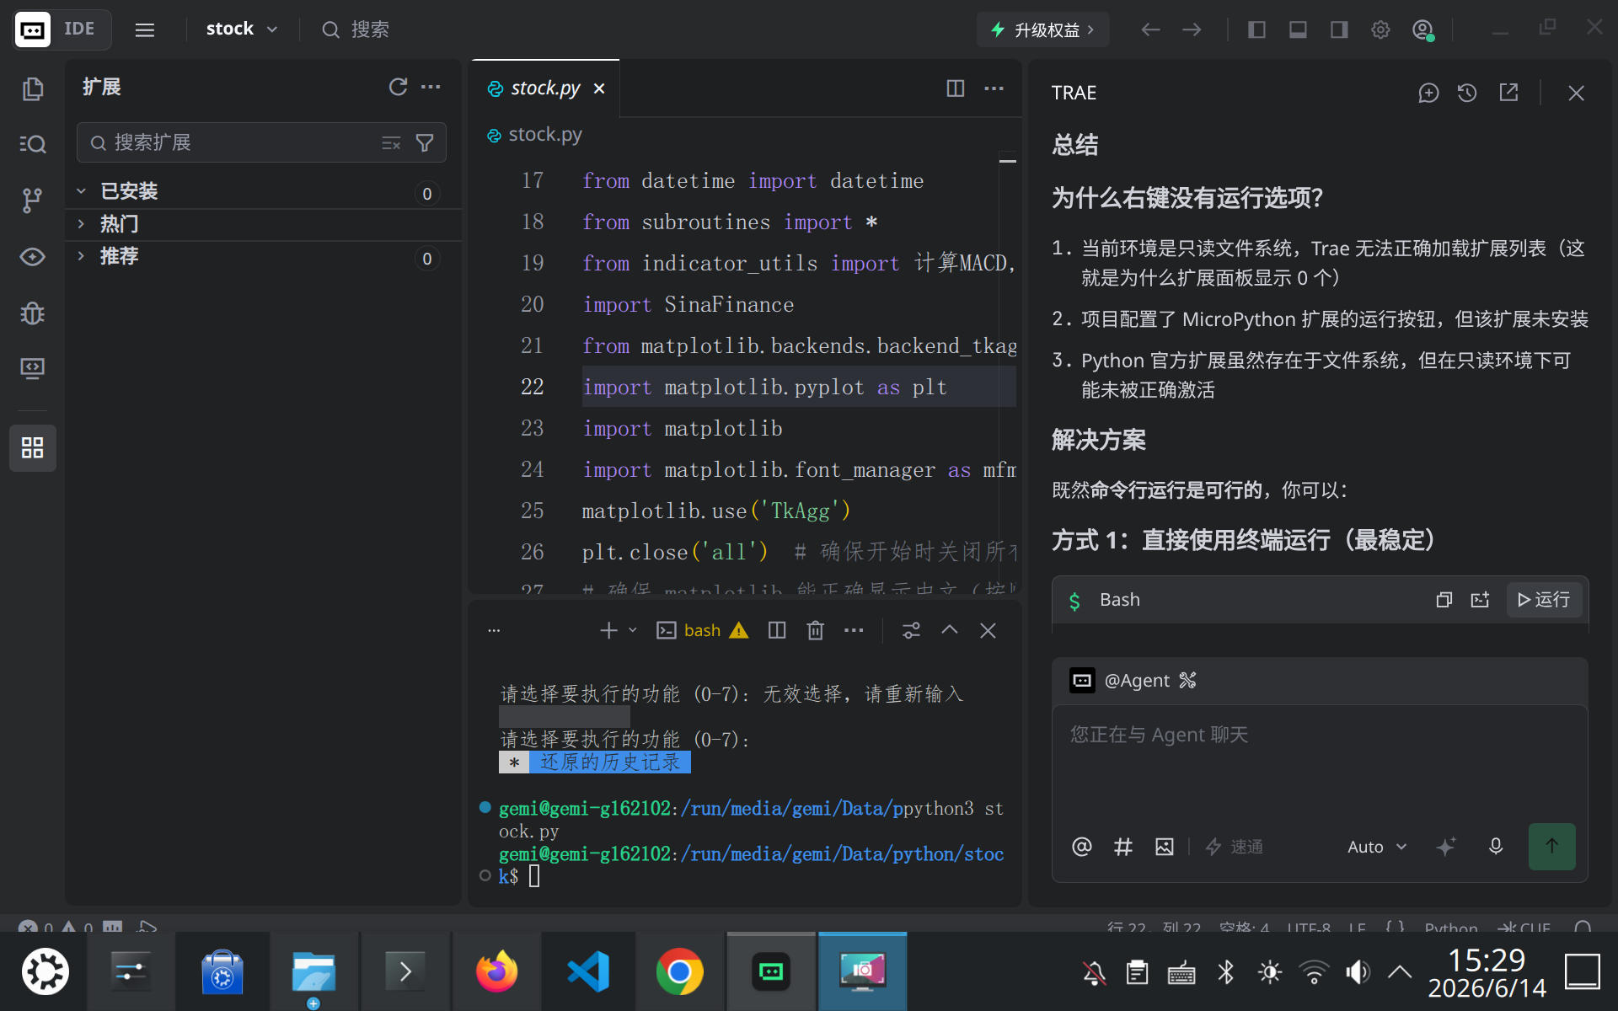Refresh the extensions list
This screenshot has width=1618, height=1011.
tap(398, 87)
